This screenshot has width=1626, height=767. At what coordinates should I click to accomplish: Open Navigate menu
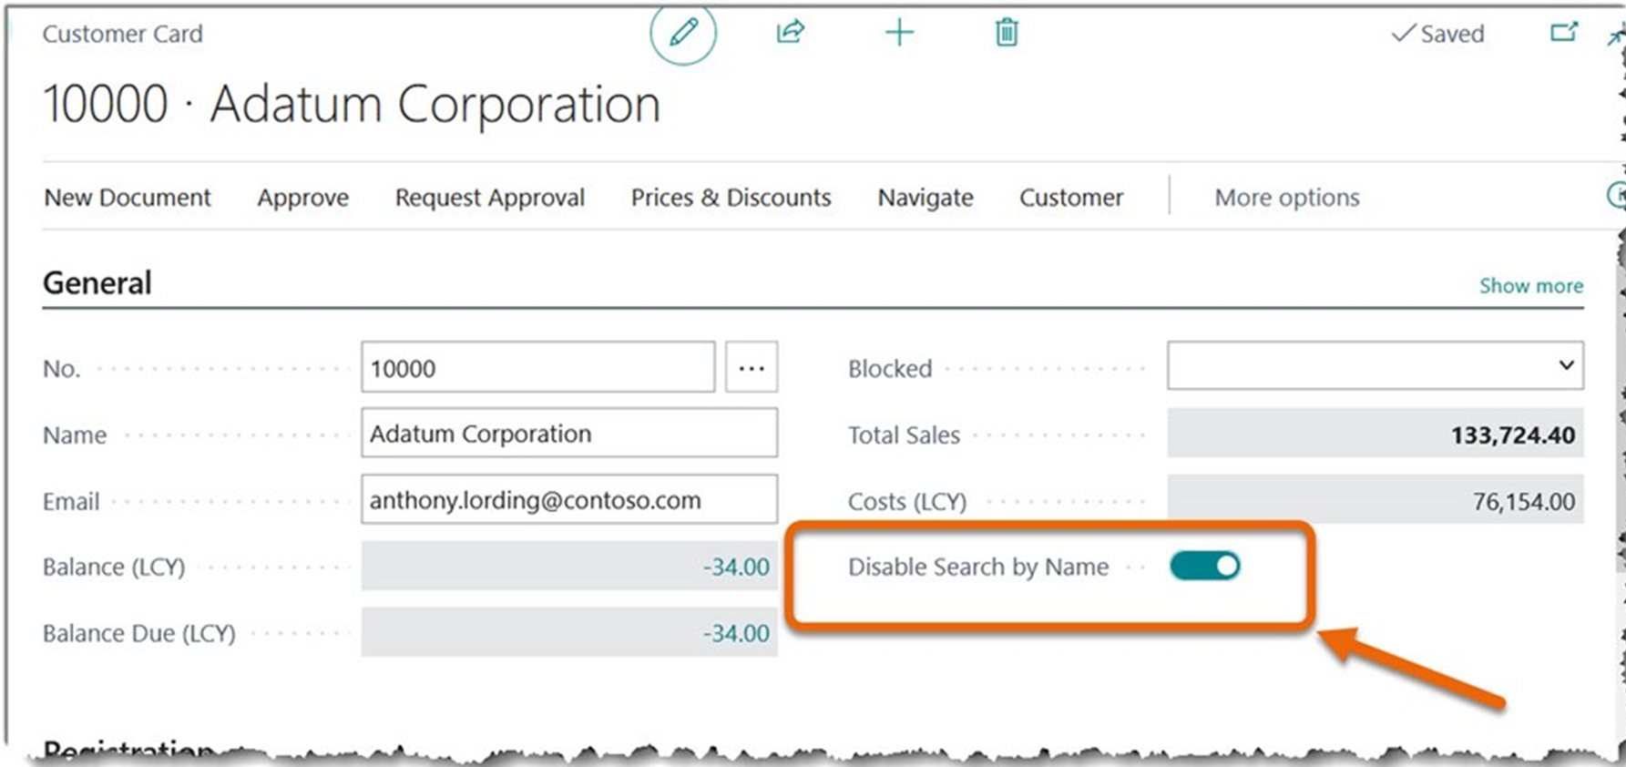tap(925, 198)
